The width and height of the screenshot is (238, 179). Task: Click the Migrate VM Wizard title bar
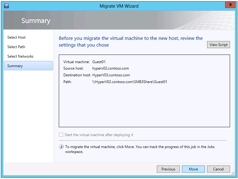click(x=119, y=6)
